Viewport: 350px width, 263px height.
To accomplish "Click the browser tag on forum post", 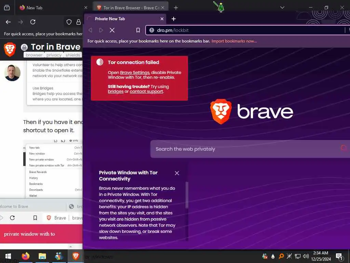I will coord(34,55).
